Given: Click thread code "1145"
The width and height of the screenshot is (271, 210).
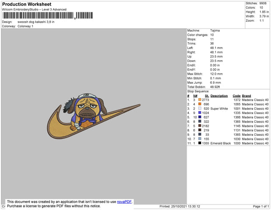Looking at the screenshot, I should [x=237, y=126].
